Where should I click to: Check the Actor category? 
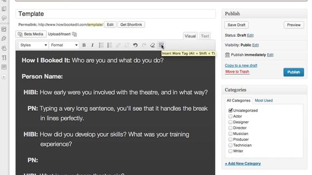(231, 116)
